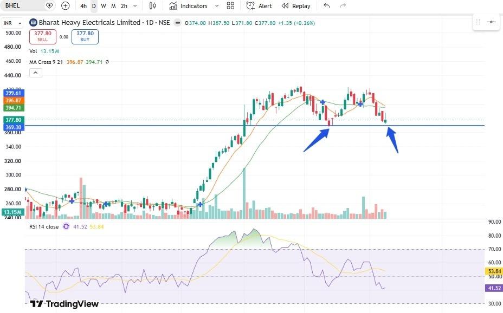Viewport: 503px width, 313px height.
Task: Click the high value H387.50
Action: coord(219,23)
